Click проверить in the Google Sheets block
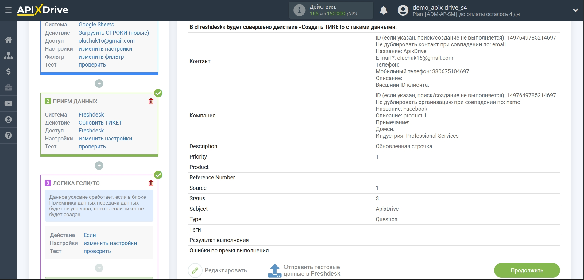Screen dimensions: 584x280 (x=92, y=65)
